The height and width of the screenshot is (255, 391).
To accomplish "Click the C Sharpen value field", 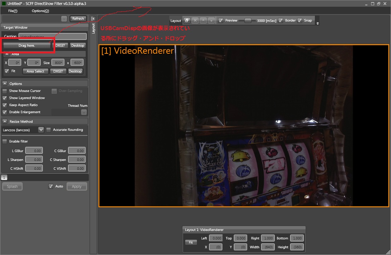I will coord(77,160).
